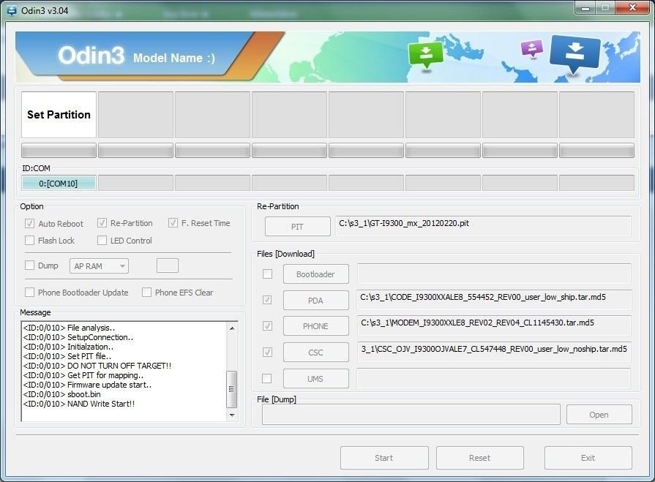Click the PHONE modem path field
This screenshot has width=655, height=482.
pyautogui.click(x=494, y=325)
